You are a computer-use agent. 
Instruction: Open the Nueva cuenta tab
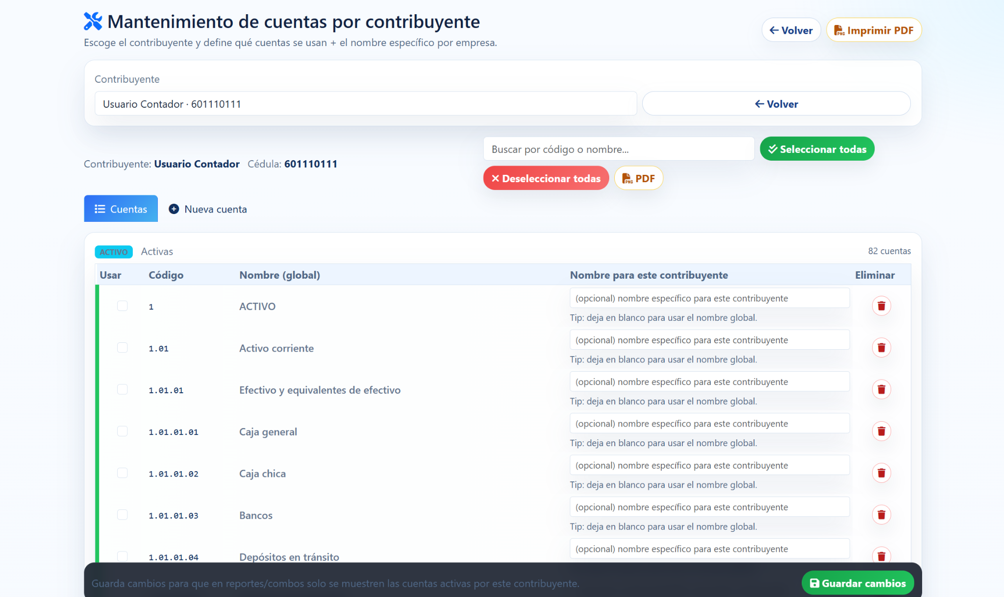click(208, 209)
